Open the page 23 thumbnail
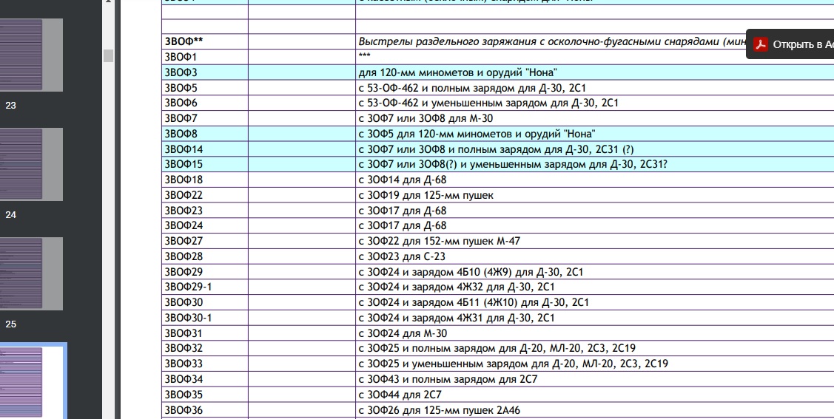 click(x=31, y=55)
